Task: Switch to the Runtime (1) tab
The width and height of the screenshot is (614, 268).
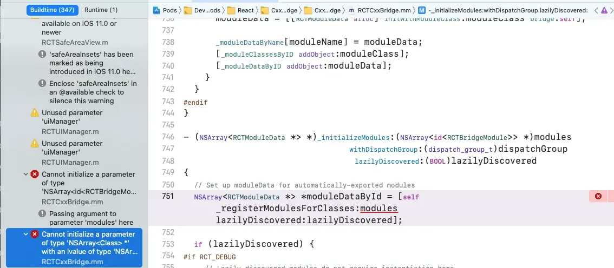Action: [101, 10]
